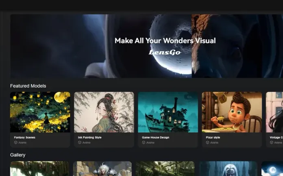Select the Game House Design title
Viewport: 283px width, 176px height.
[x=156, y=138]
